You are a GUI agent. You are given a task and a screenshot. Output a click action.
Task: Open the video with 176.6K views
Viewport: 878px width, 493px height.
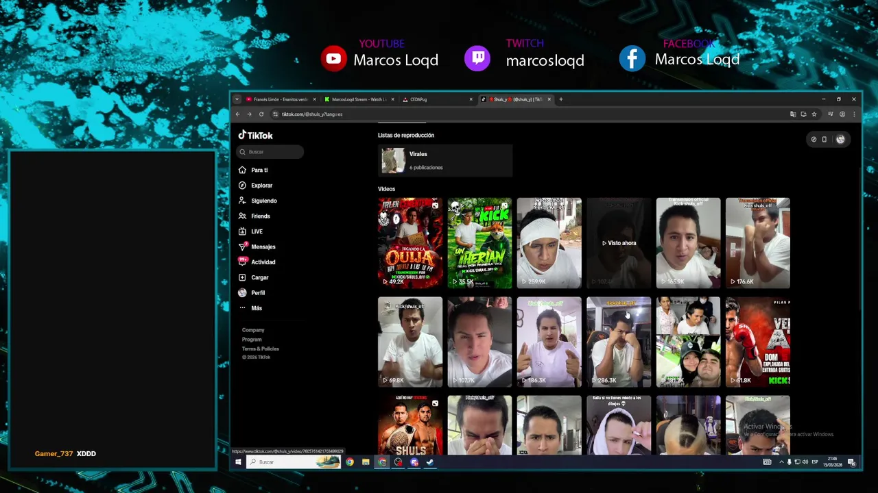pos(758,243)
